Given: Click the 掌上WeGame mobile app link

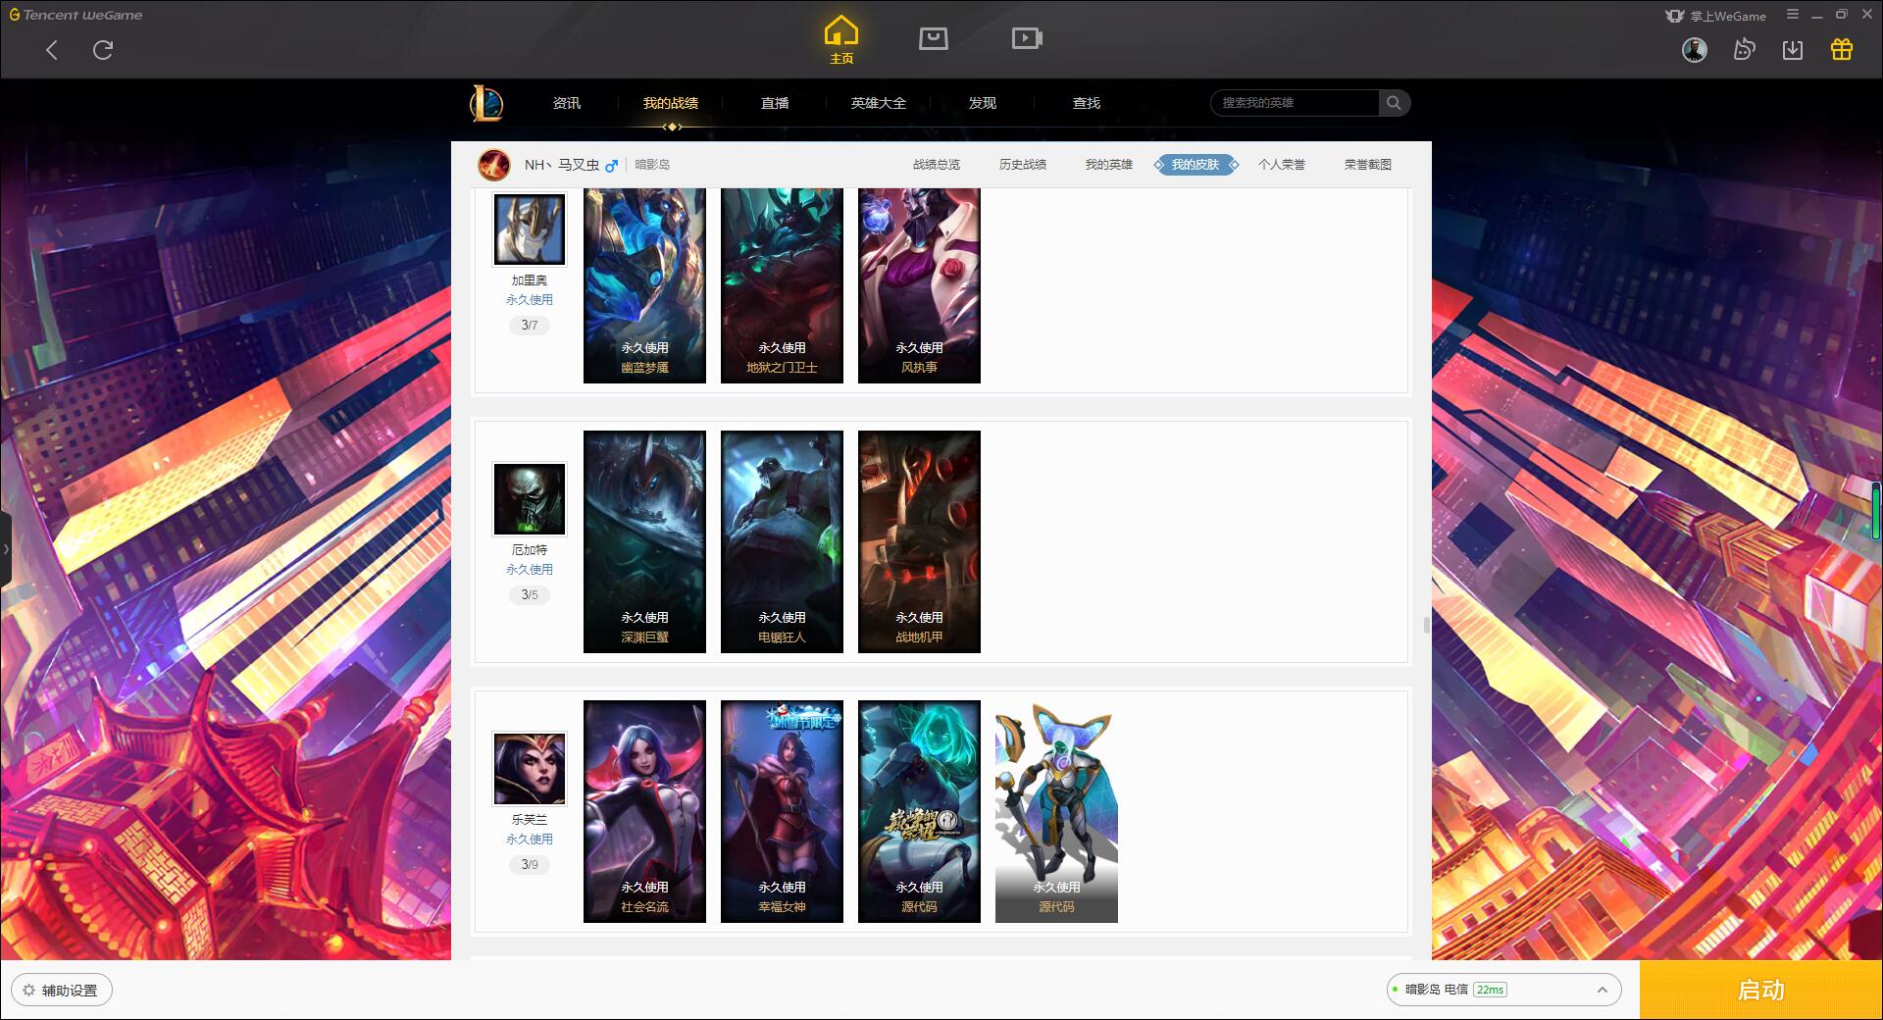Looking at the screenshot, I should click(x=1715, y=16).
